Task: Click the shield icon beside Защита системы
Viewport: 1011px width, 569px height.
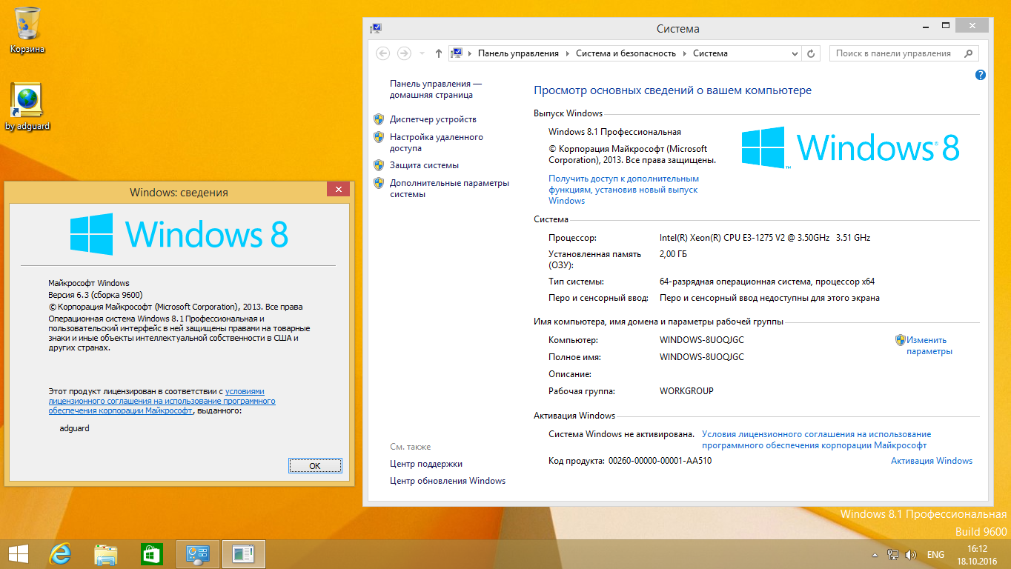Action: click(379, 165)
